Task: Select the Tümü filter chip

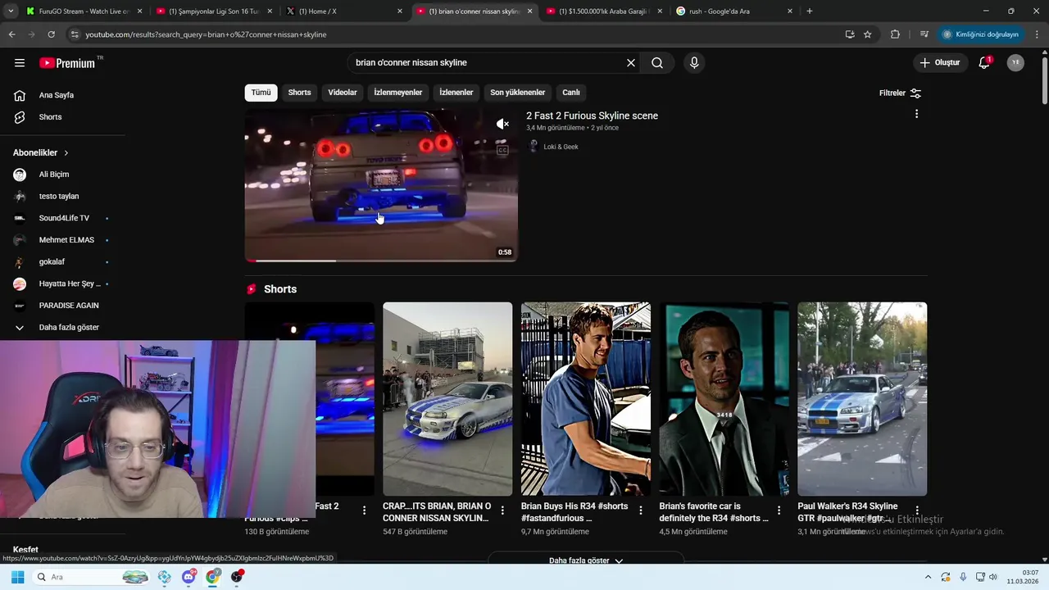Action: click(x=261, y=93)
